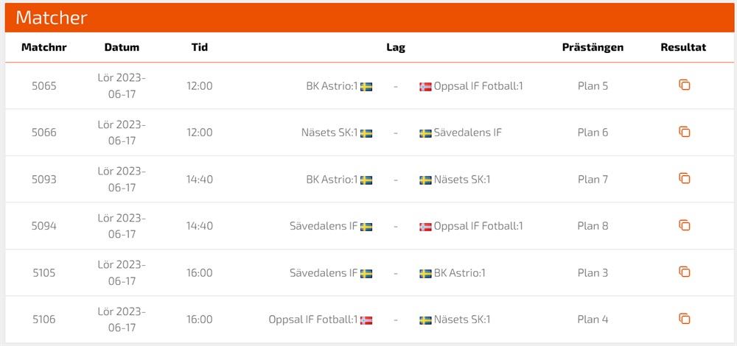This screenshot has height=346, width=737.
Task: Open result icon for match 5094
Action: (684, 225)
